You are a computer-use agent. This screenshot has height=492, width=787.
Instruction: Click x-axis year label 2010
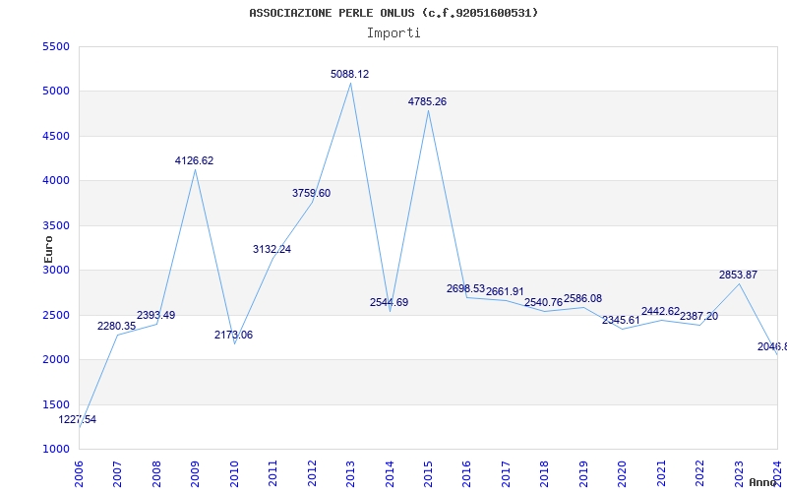click(233, 474)
